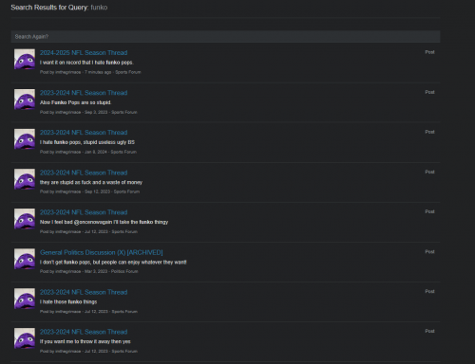Viewport: 475px width, 364px height.
Task: Open thread for 'Also Funko Pops are so stupid'
Action: pyautogui.click(x=84, y=93)
